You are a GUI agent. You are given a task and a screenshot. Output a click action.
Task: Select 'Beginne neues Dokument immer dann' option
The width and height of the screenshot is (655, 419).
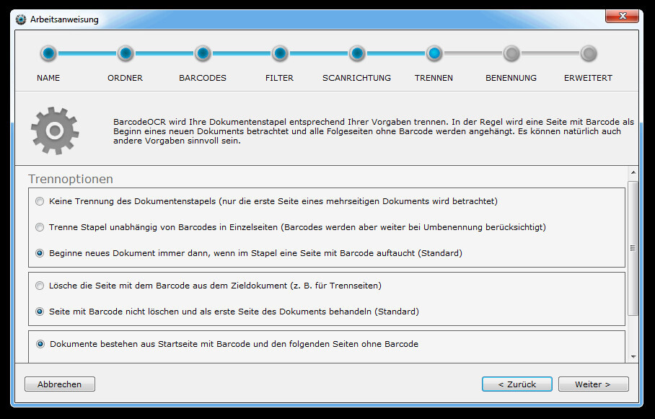[40, 253]
